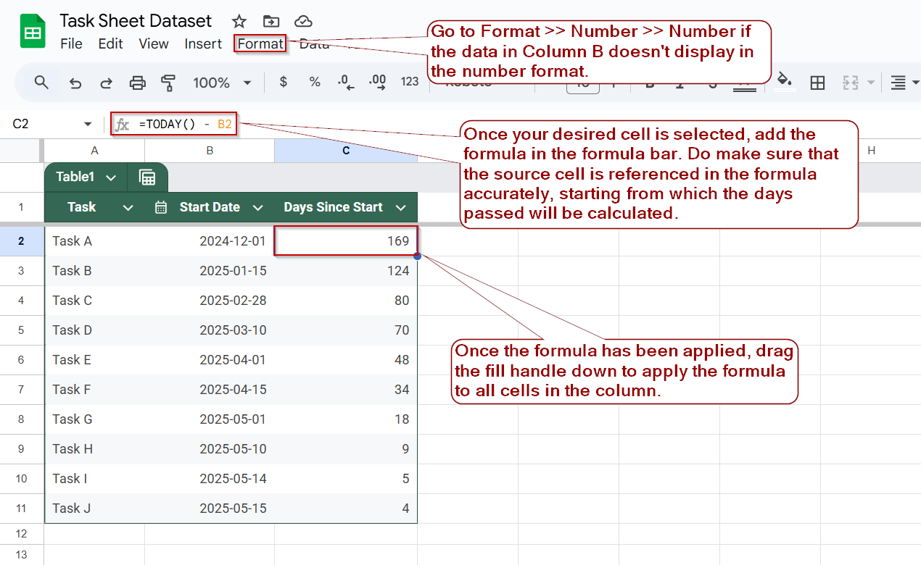Screen dimensions: 921x565
Task: Open Days Since Start column dropdown
Action: [x=401, y=208]
